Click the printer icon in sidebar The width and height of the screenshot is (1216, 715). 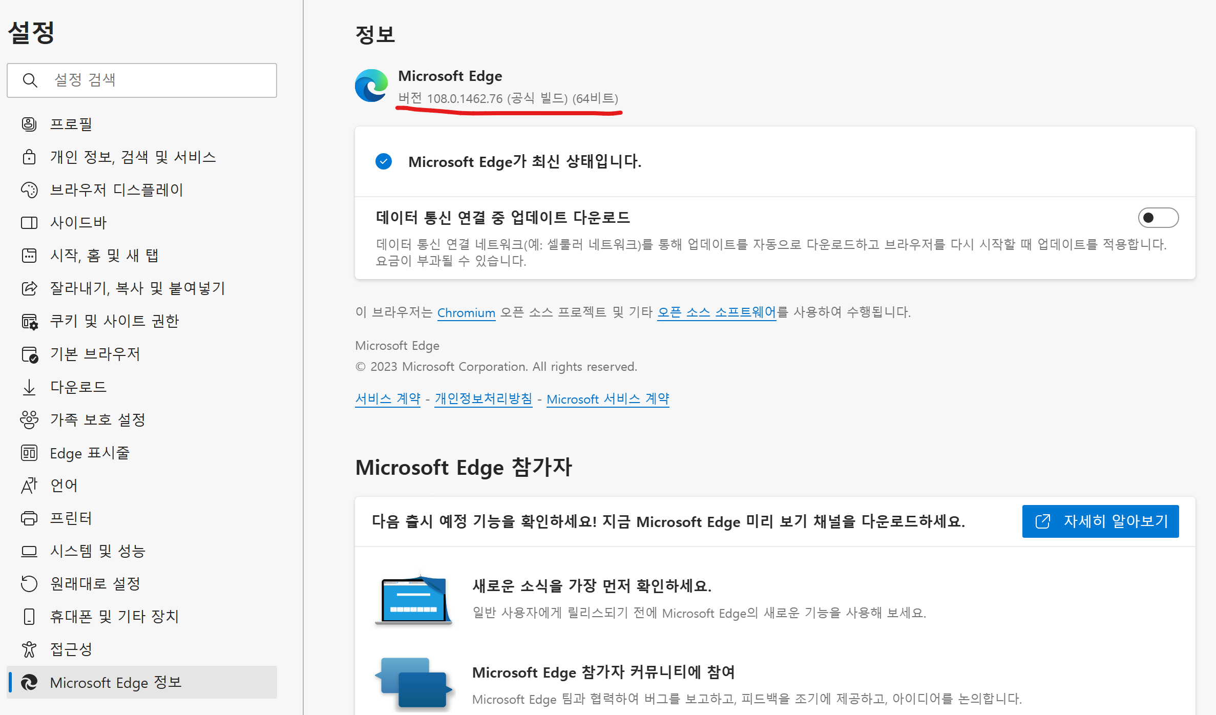(29, 518)
